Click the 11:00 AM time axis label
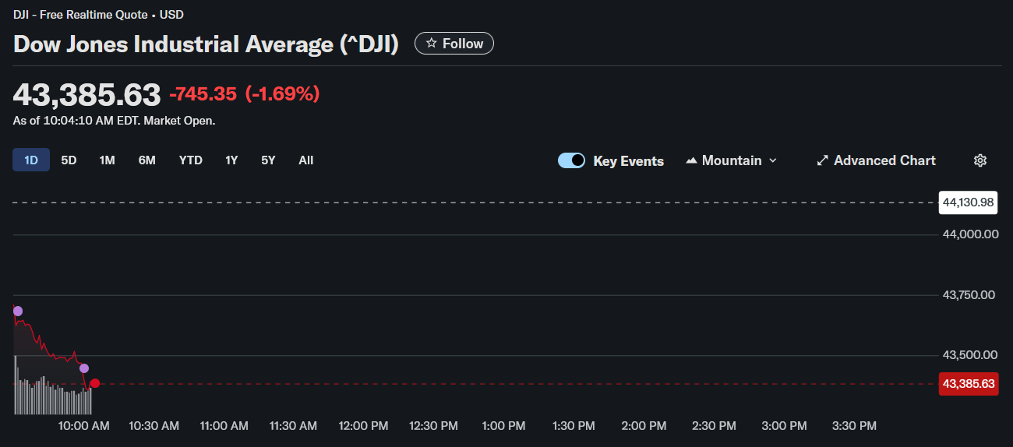Viewport: 1013px width, 447px height. [x=224, y=426]
